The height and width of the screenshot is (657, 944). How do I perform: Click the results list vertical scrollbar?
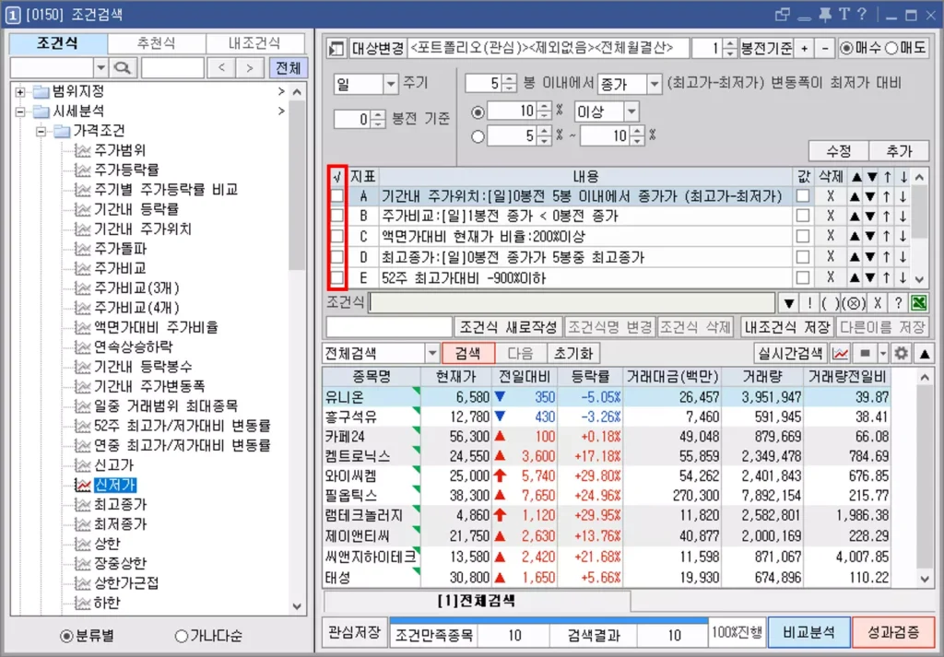(x=924, y=477)
